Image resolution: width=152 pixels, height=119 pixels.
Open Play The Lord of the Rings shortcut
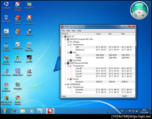(6, 100)
